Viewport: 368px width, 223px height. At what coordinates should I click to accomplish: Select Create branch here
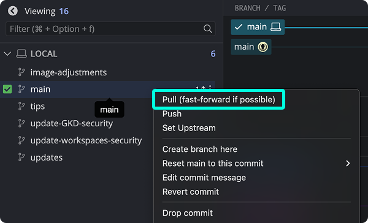click(200, 149)
